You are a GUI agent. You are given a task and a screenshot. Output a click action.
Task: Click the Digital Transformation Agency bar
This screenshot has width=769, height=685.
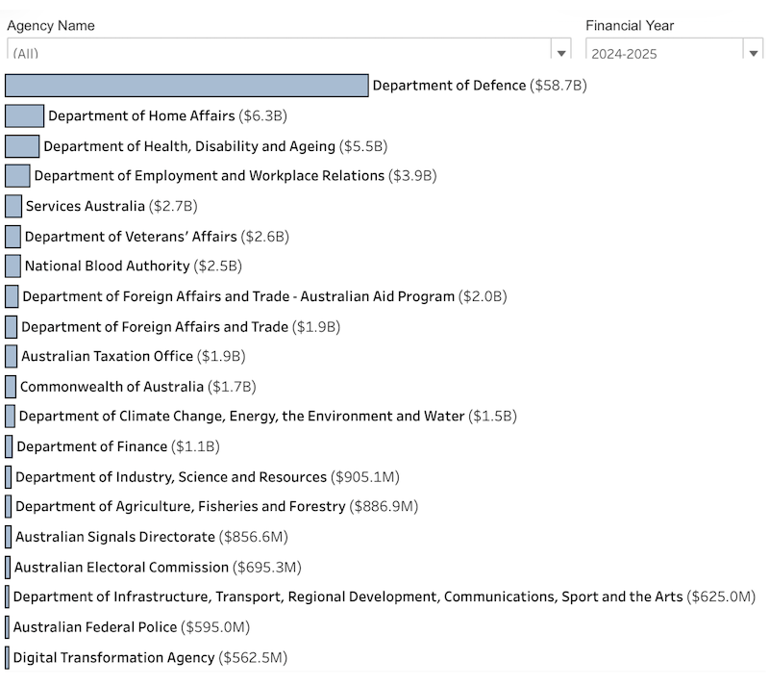(x=9, y=657)
